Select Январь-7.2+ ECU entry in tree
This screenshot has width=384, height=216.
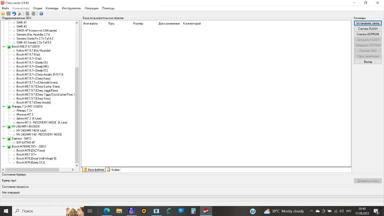(24, 111)
